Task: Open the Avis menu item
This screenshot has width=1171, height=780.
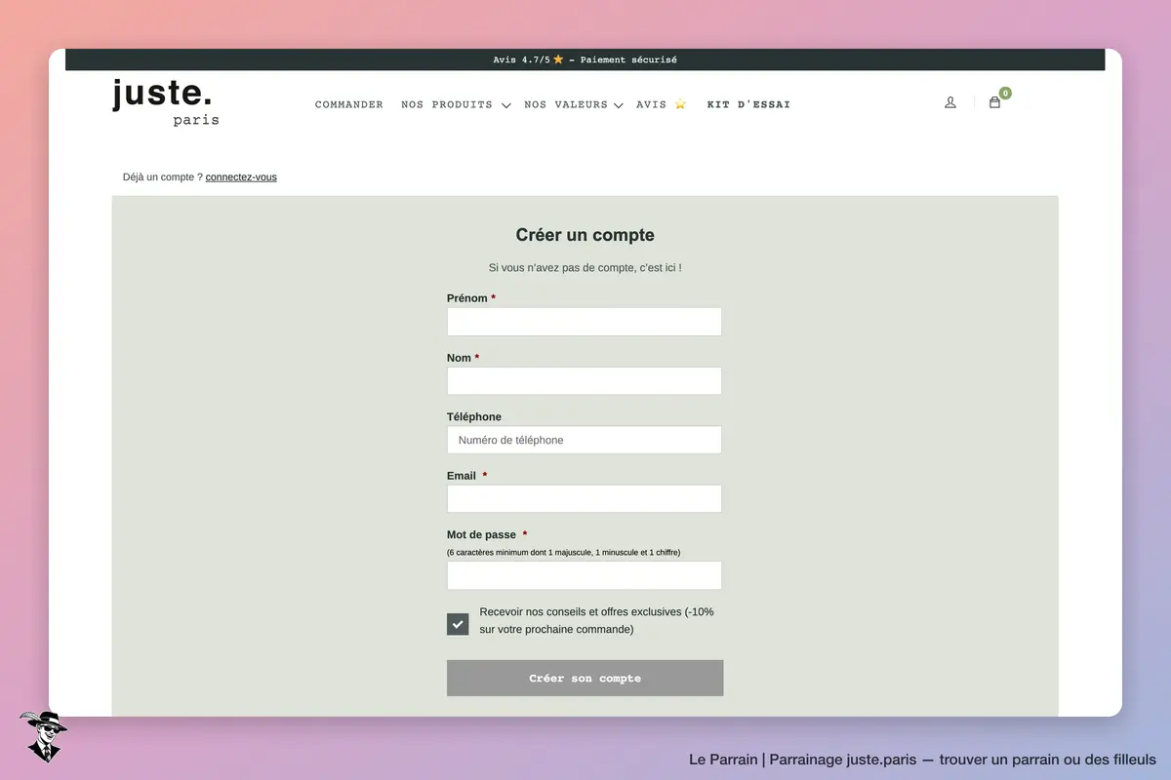Action: coord(662,104)
